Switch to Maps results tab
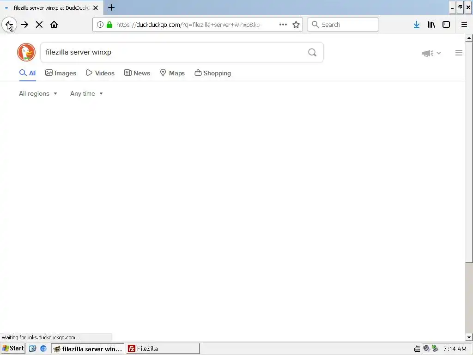 tap(172, 73)
